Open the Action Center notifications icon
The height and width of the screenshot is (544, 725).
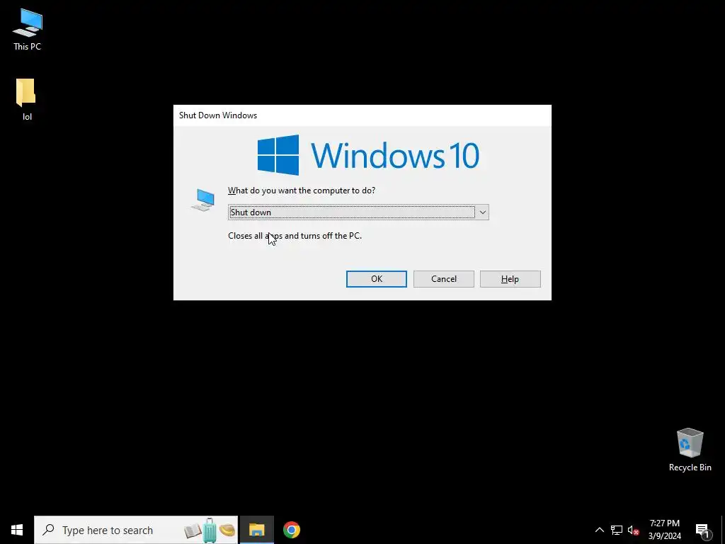[x=702, y=530]
